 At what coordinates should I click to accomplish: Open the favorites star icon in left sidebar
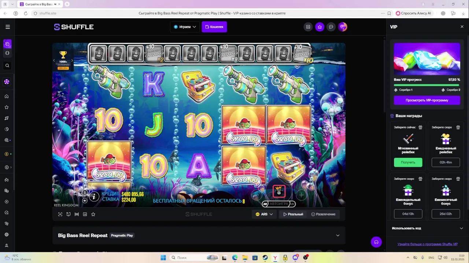[x=7, y=107]
